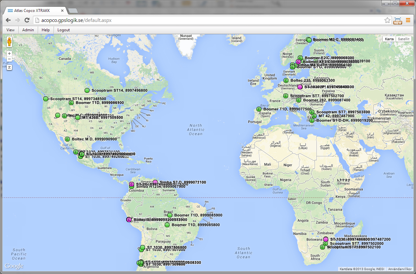Screen dimensions: 416x274
Task: Click the pink Boomer XE3 C30 marker
Action: click(x=298, y=62)
